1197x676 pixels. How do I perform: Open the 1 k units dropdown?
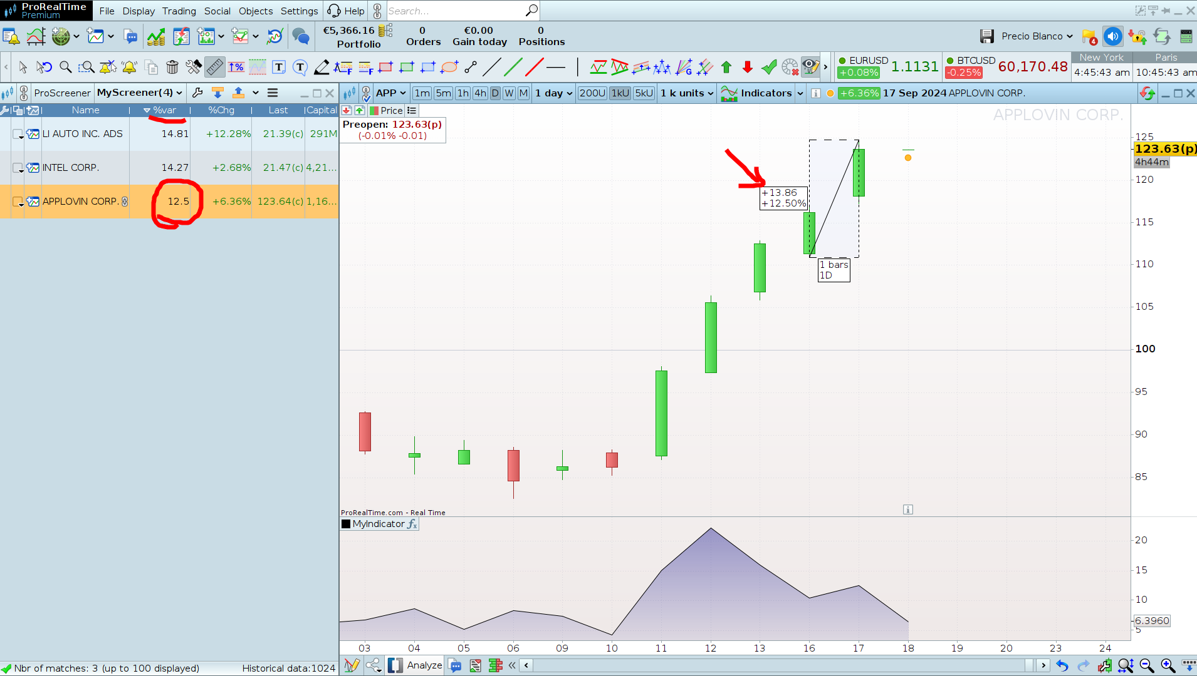687,93
